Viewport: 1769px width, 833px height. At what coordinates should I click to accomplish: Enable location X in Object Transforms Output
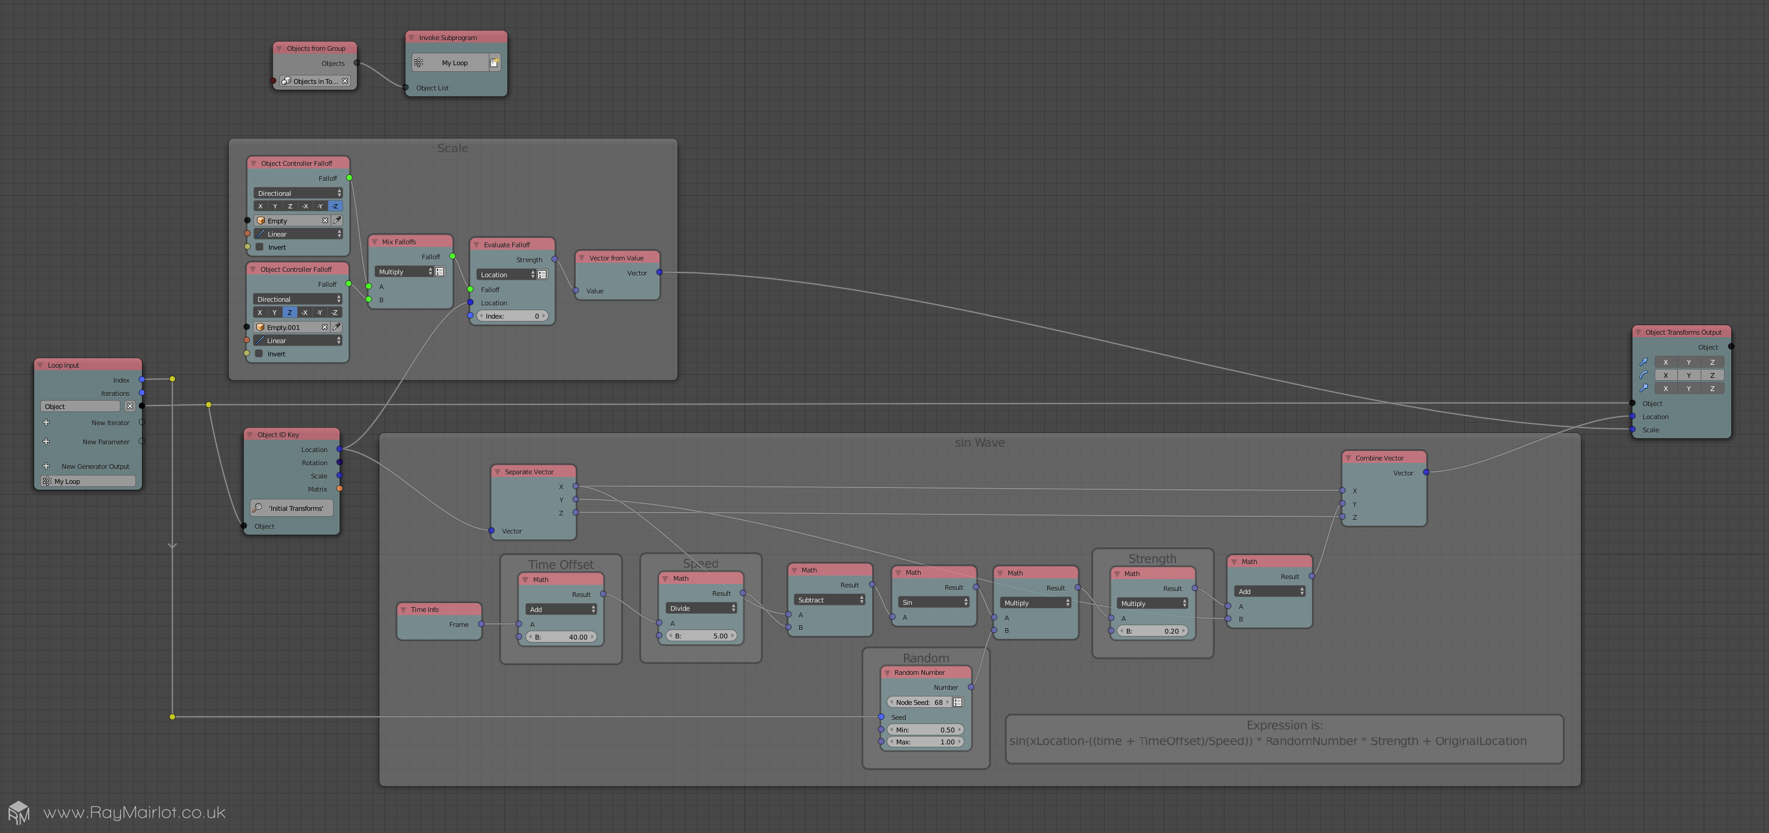[1665, 362]
